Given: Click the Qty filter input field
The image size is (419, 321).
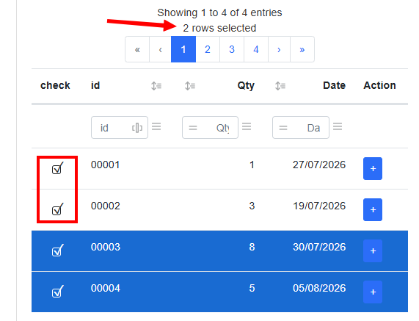Looking at the screenshot, I should pos(210,127).
